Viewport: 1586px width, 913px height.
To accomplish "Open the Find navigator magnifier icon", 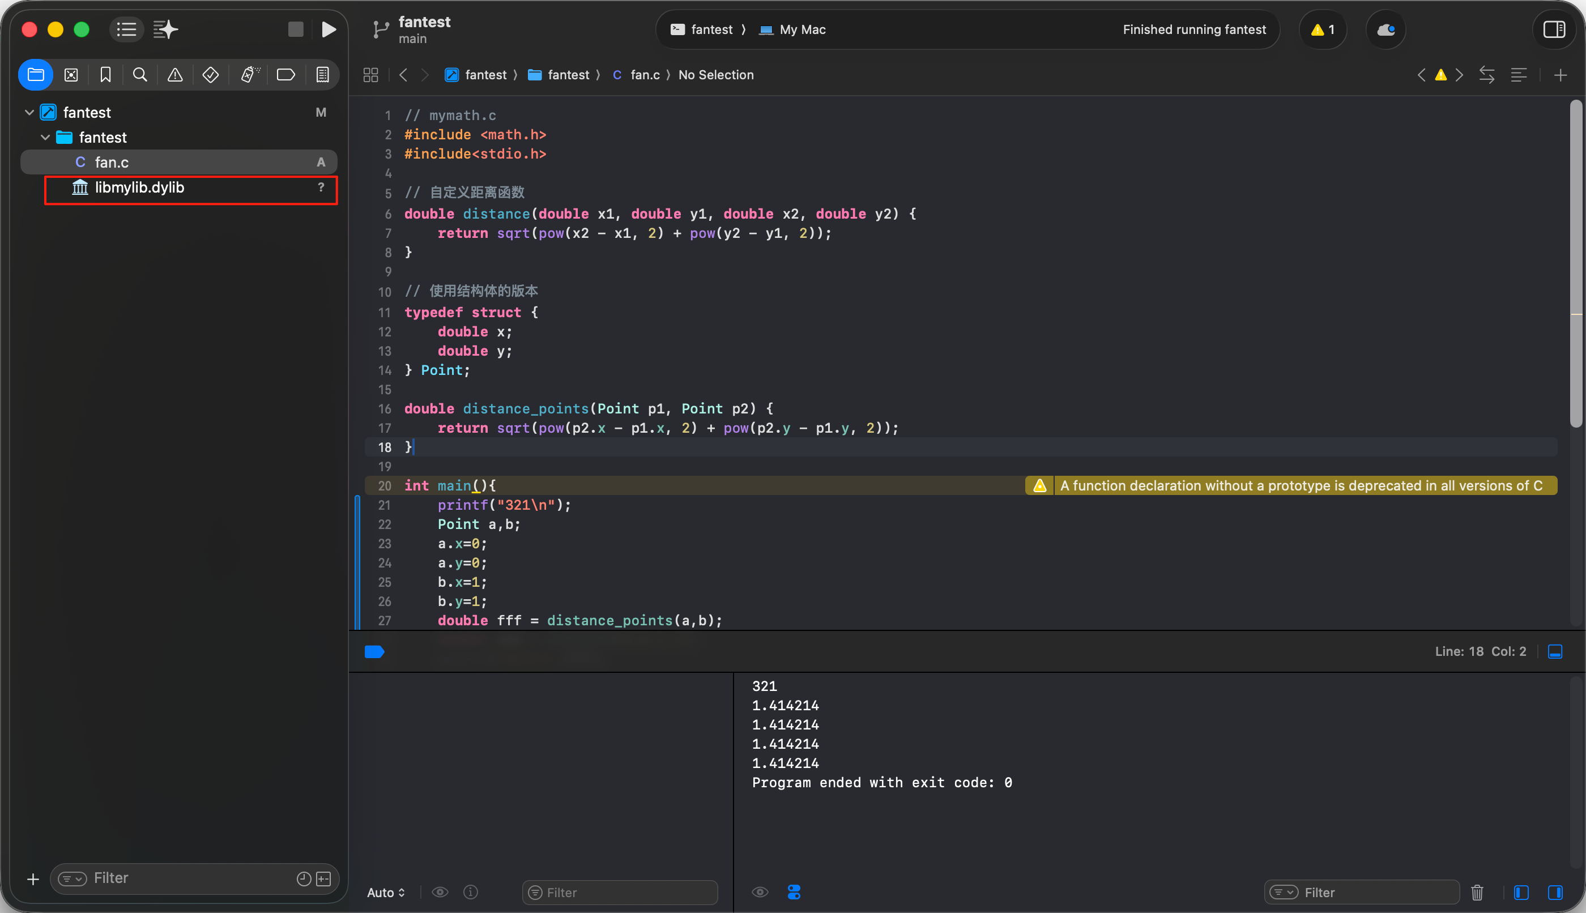I will point(140,75).
